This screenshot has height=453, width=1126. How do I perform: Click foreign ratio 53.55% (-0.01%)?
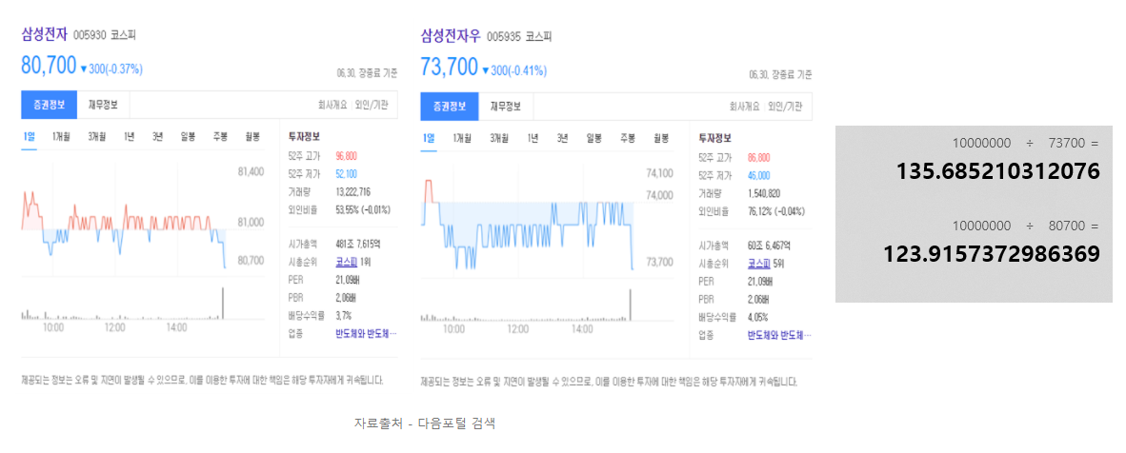coord(363,209)
